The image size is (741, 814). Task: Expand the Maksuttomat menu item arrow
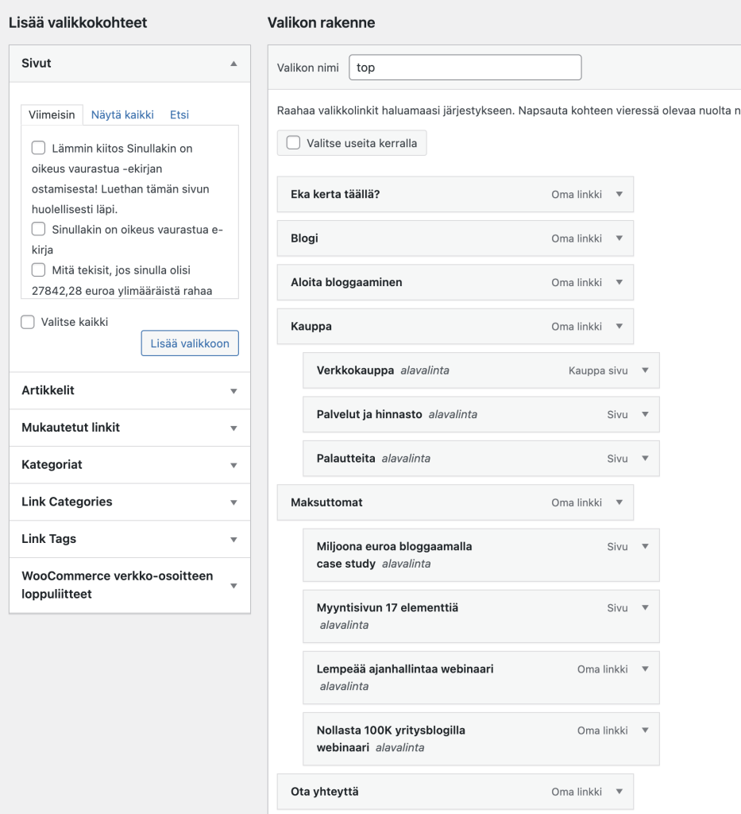pyautogui.click(x=619, y=502)
